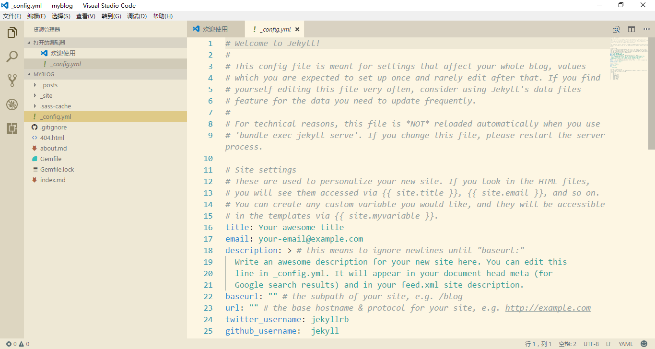
Task: Click the VS Code logo in title bar
Action: pyautogui.click(x=6, y=5)
